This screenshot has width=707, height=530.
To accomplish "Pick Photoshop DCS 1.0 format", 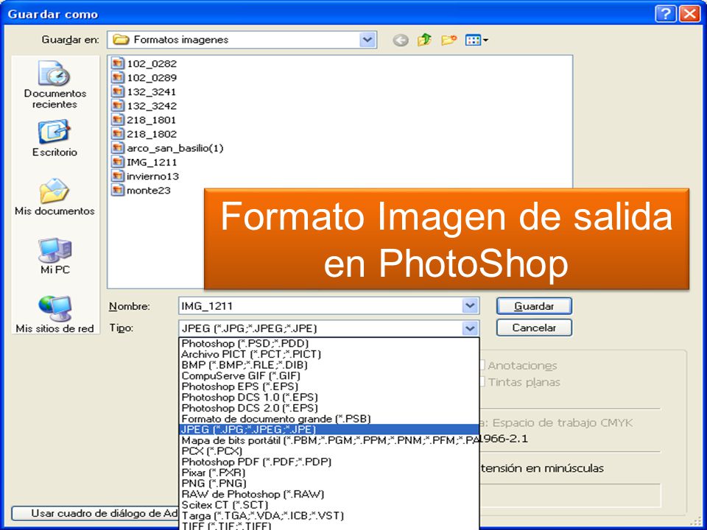I will [329, 397].
